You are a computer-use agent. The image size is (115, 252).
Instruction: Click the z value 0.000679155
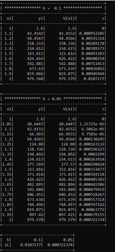pos(92,214)
